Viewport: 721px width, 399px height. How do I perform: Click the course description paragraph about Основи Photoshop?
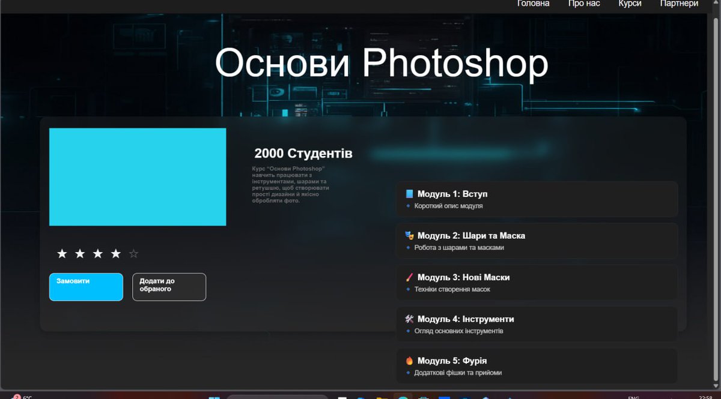tap(291, 185)
